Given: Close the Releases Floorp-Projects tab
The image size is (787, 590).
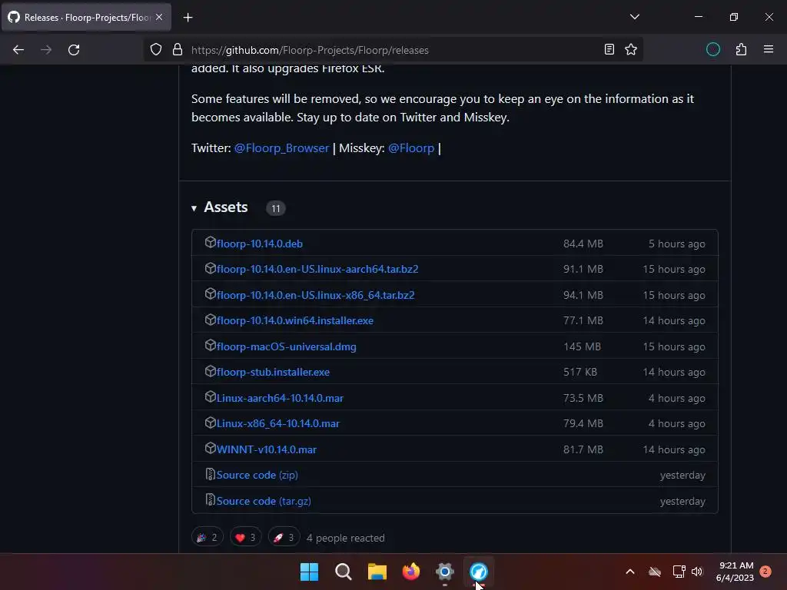Looking at the screenshot, I should (159, 17).
